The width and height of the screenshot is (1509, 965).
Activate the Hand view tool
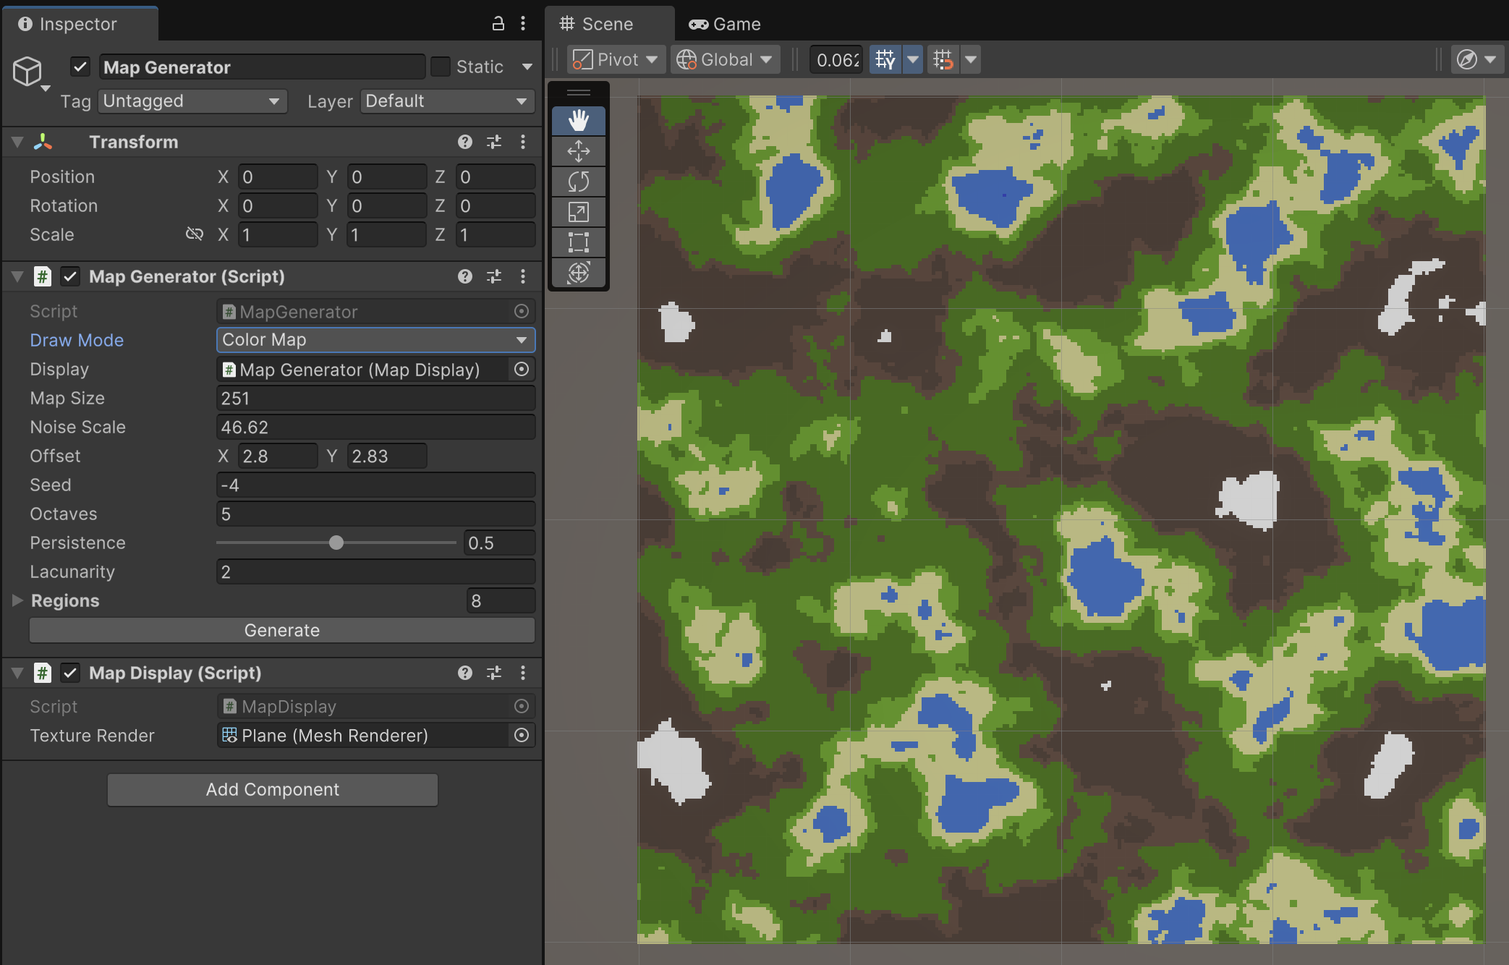point(578,120)
